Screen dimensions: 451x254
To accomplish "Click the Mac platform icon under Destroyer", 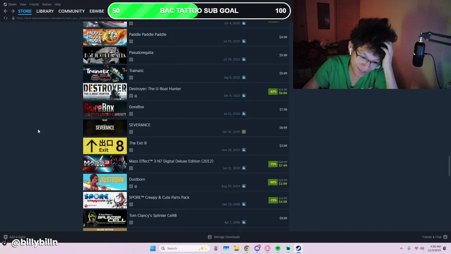I will pyautogui.click(x=136, y=96).
